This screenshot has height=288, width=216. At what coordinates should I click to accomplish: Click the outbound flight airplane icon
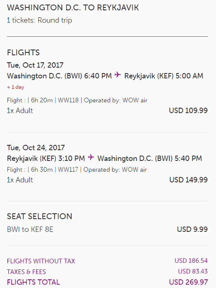click(118, 75)
